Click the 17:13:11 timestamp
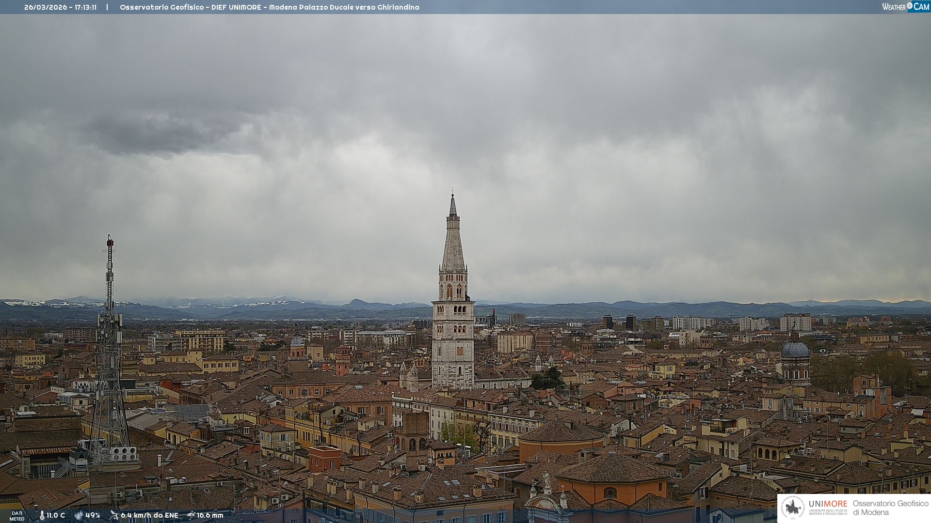The image size is (931, 523). point(85,7)
